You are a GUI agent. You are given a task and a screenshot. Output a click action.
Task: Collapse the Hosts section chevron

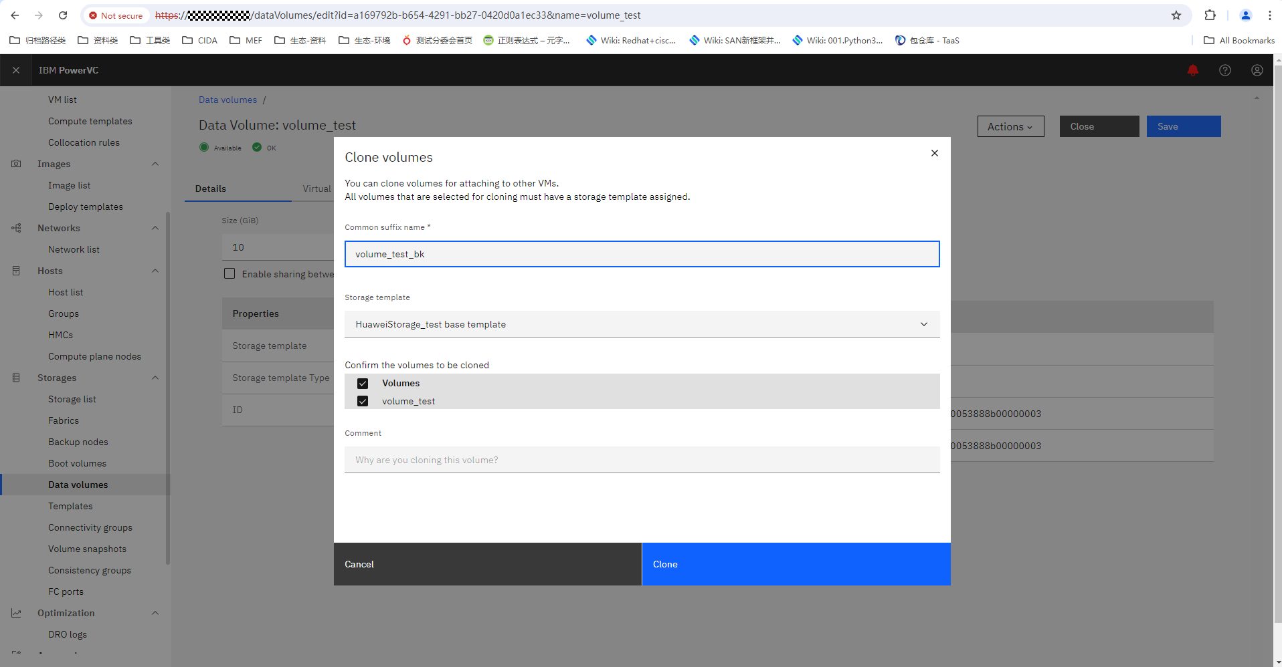[155, 271]
